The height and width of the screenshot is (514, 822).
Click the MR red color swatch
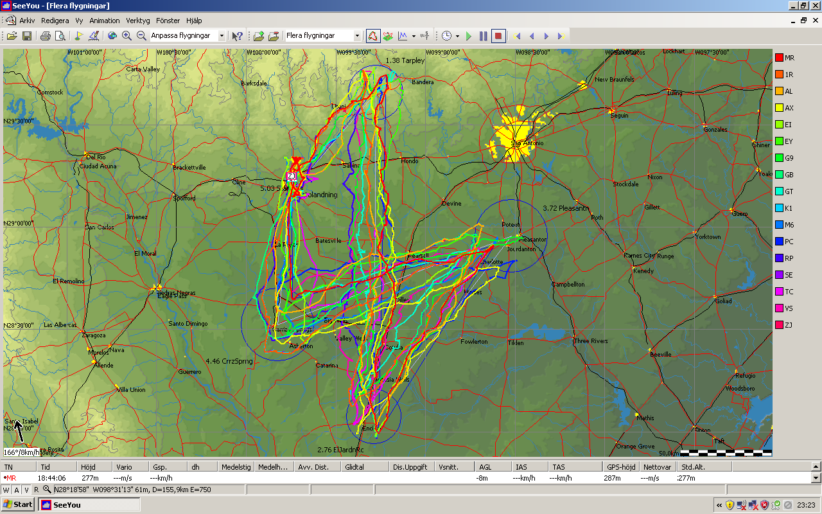click(x=780, y=58)
